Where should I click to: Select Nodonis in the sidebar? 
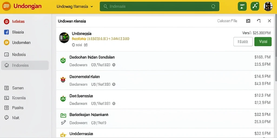click(x=19, y=54)
